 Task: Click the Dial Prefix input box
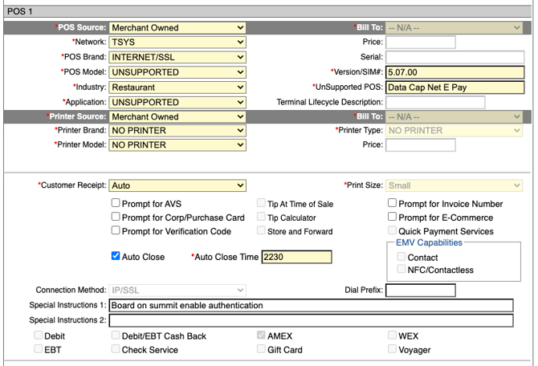[x=420, y=290]
